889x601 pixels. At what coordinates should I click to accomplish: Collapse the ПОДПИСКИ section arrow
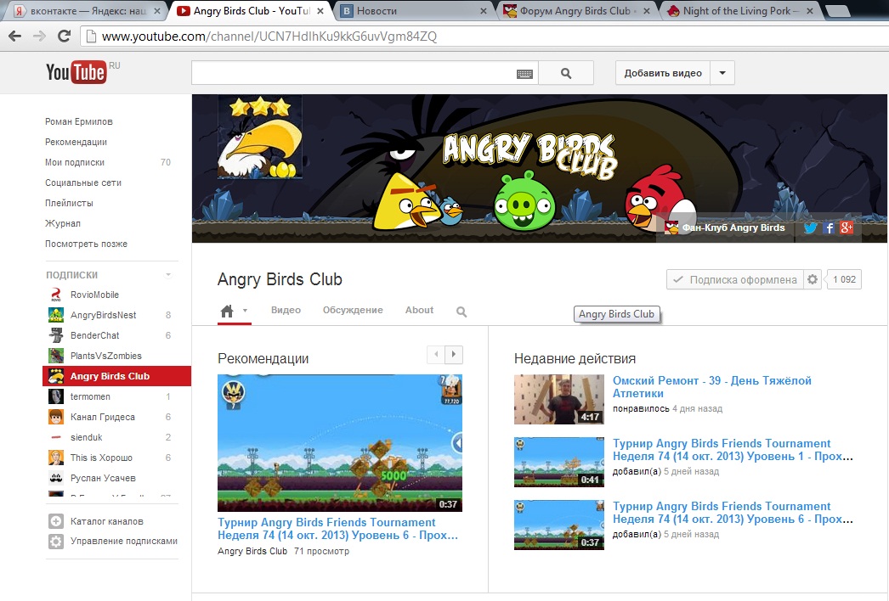click(168, 275)
